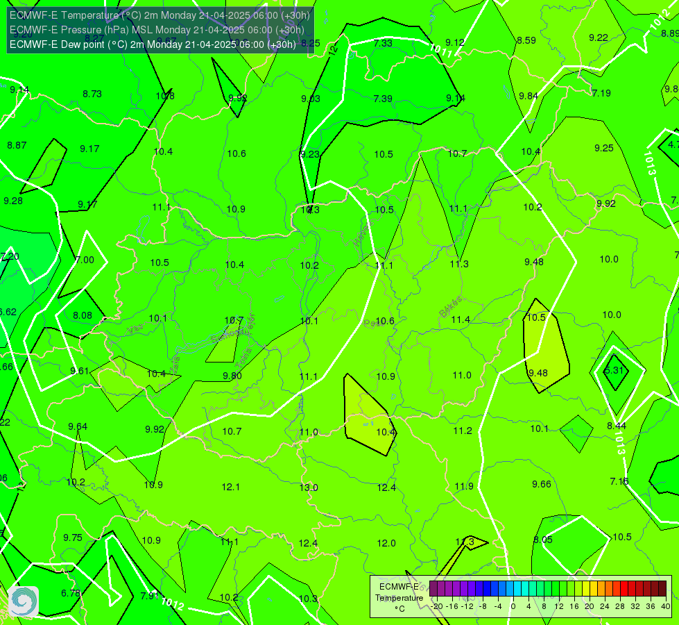Pick the darkest purple swatch left of -20
Viewport: 679px width, 625px height.
coord(434,589)
